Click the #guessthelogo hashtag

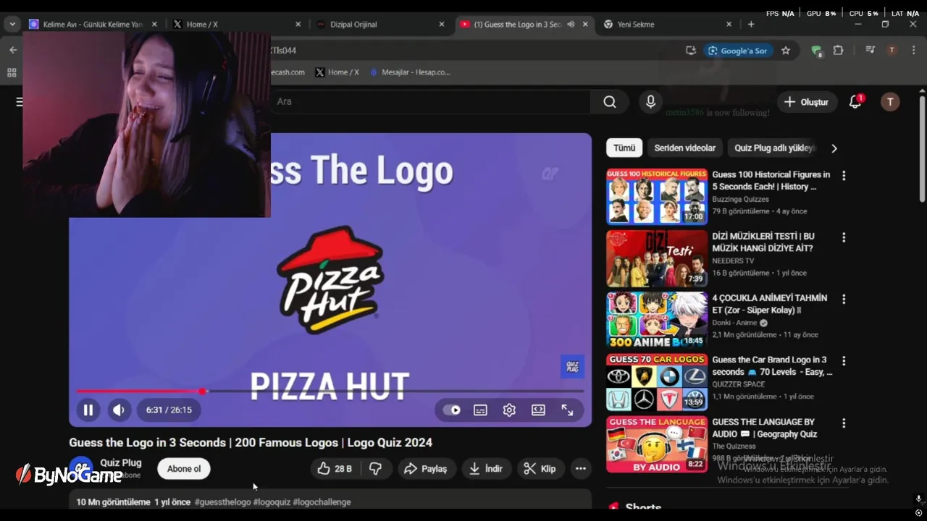point(222,502)
